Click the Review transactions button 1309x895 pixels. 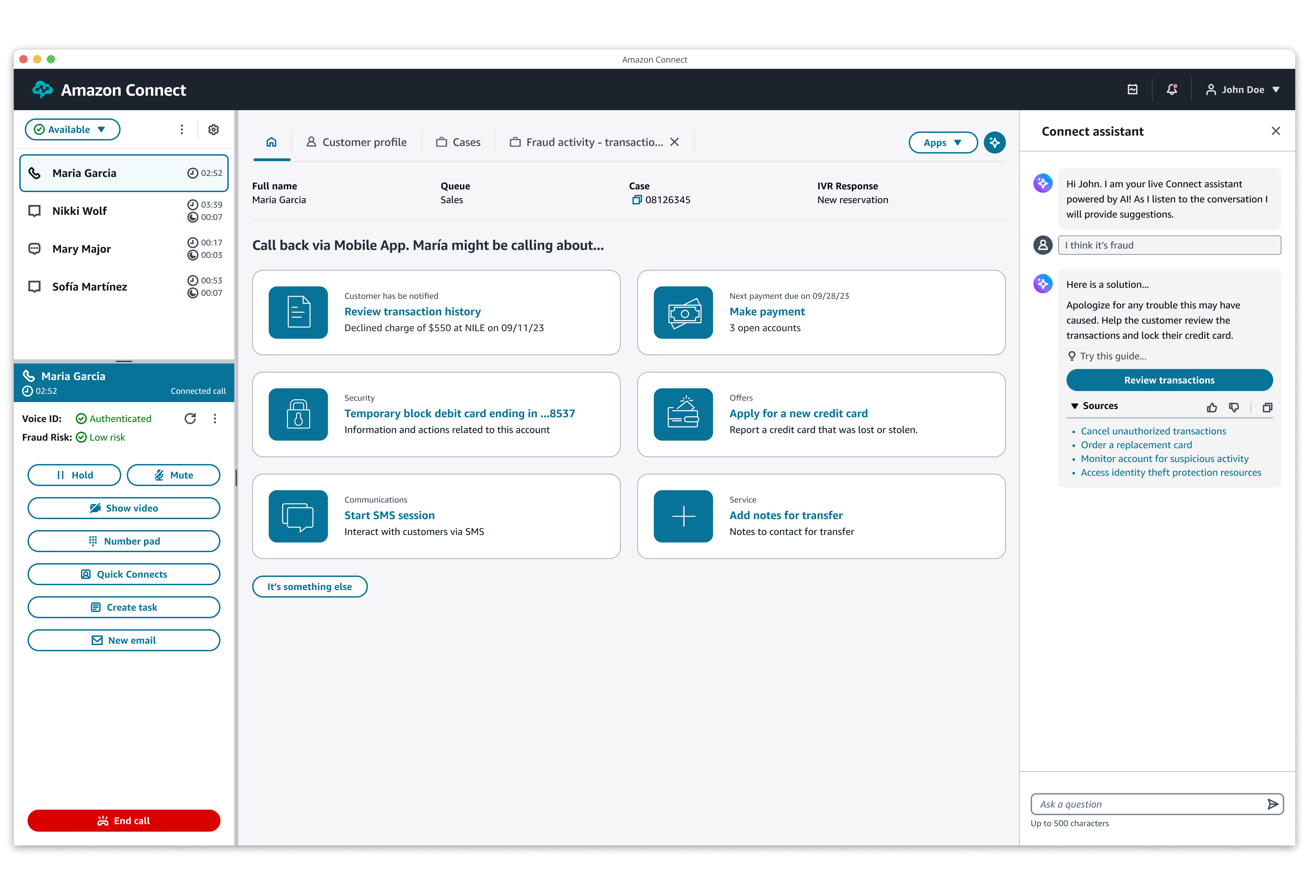pos(1169,380)
